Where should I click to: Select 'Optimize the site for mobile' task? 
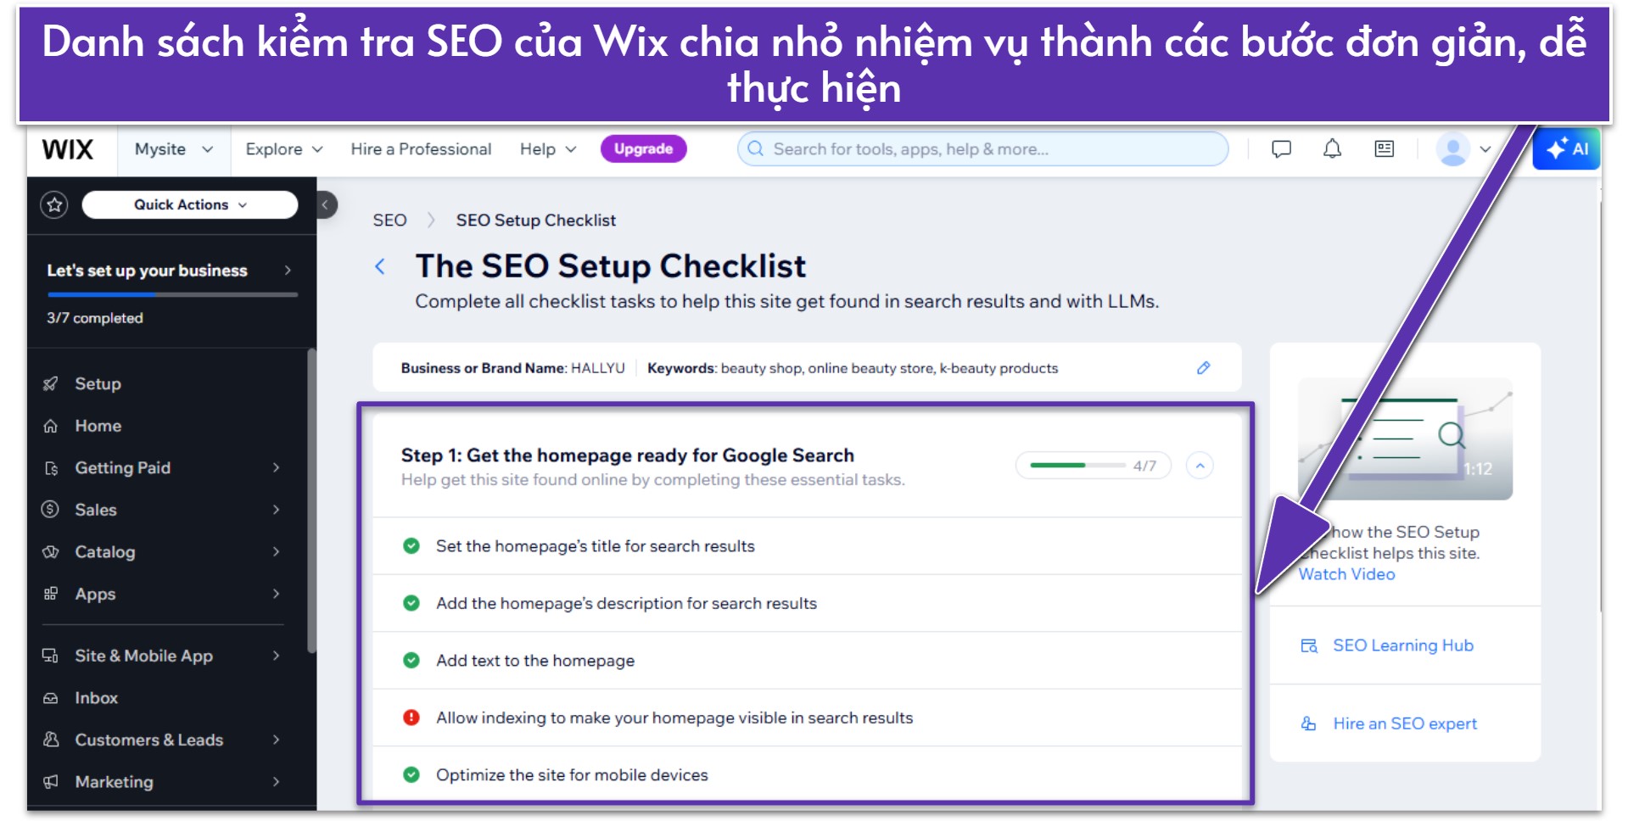click(x=571, y=774)
